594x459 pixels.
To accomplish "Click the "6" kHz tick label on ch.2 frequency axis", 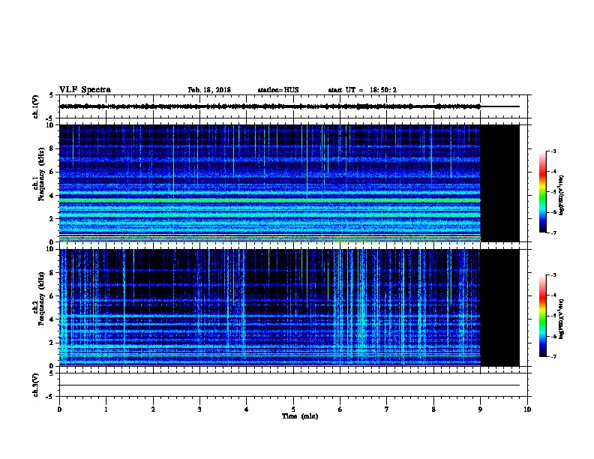I will click(x=52, y=296).
